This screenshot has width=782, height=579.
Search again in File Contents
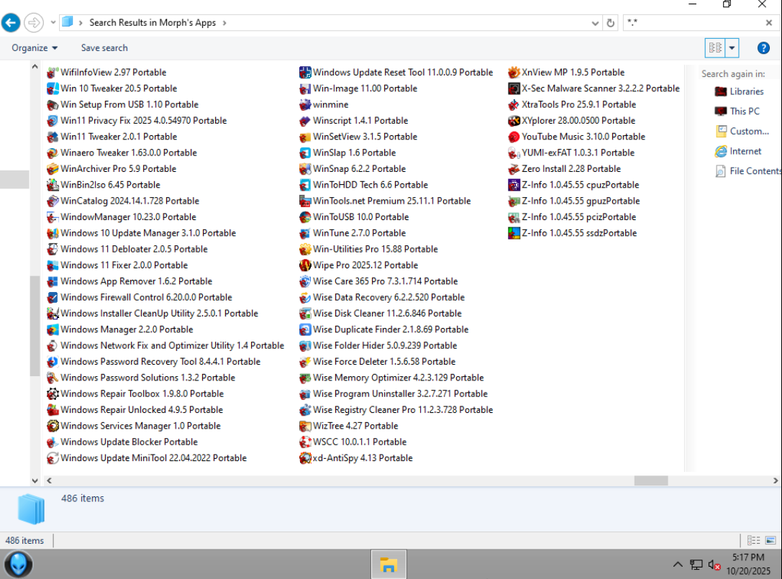(748, 171)
